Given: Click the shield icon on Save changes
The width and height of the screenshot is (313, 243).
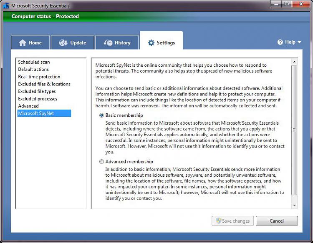Looking at the screenshot, I should [219, 220].
